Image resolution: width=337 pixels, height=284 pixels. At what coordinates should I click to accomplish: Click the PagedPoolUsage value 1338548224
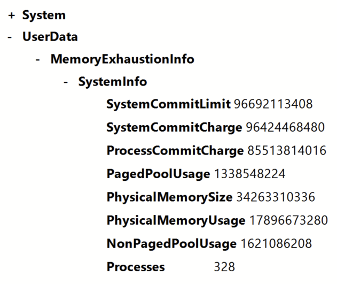[x=250, y=174]
